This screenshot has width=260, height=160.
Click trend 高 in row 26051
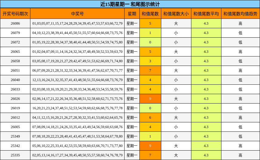point(241,70)
